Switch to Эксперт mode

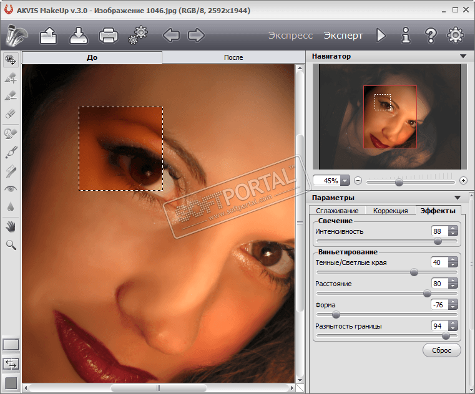pyautogui.click(x=343, y=36)
